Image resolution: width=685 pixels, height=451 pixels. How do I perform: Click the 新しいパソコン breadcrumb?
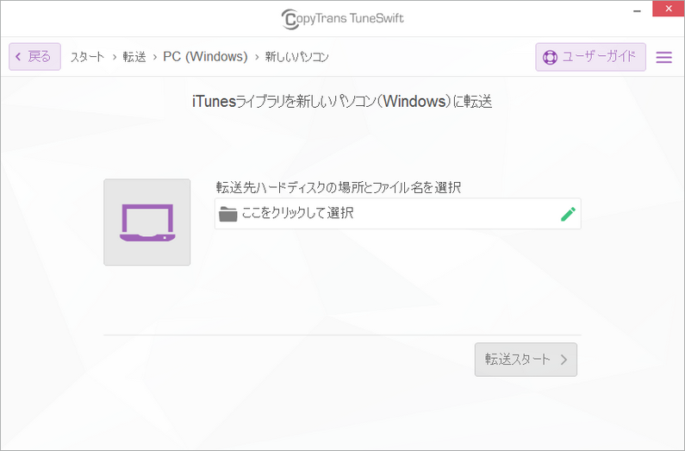click(x=297, y=57)
